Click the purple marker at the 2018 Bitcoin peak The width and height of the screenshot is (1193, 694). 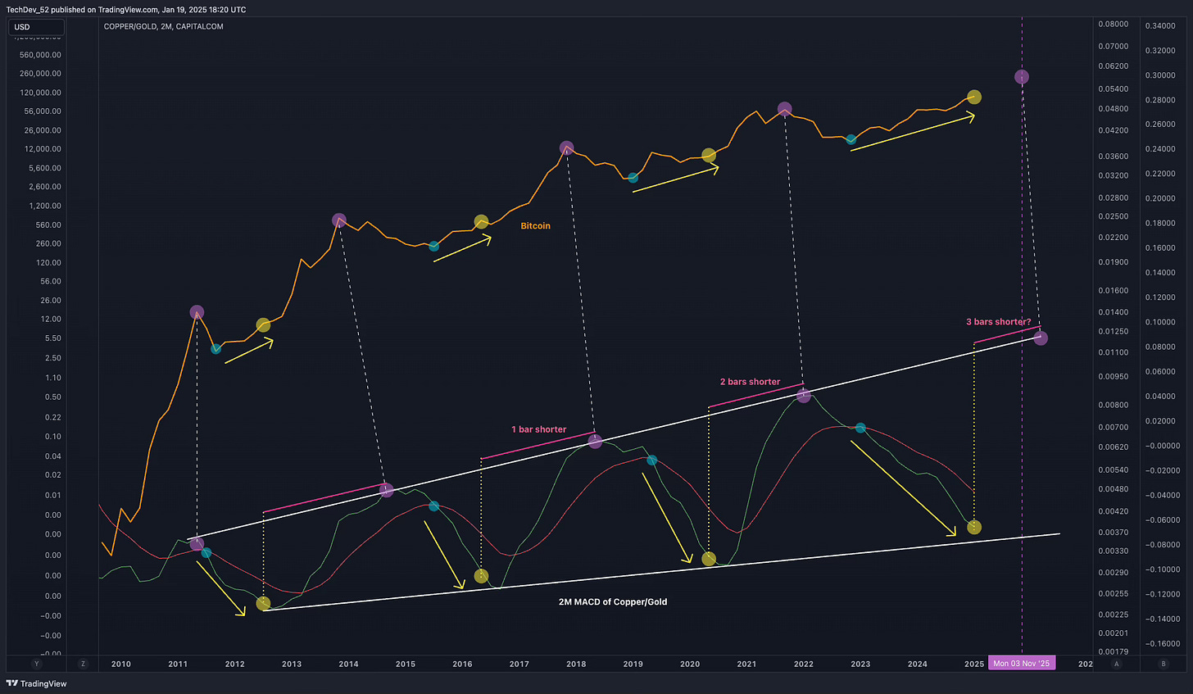pos(567,148)
